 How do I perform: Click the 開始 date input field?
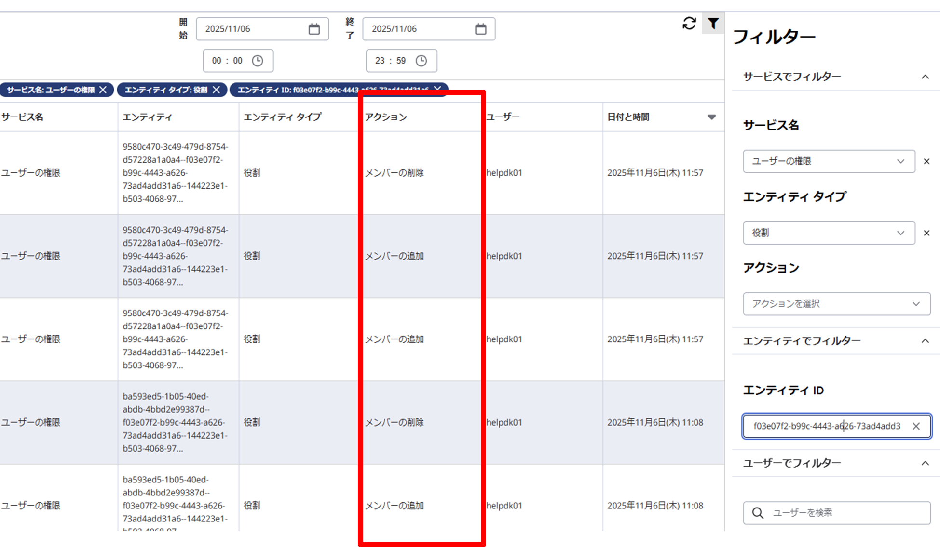pyautogui.click(x=251, y=29)
